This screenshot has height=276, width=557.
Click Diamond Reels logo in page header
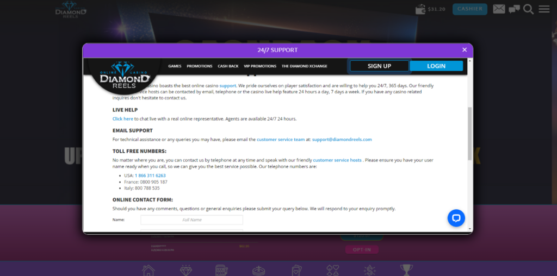pyautogui.click(x=71, y=10)
